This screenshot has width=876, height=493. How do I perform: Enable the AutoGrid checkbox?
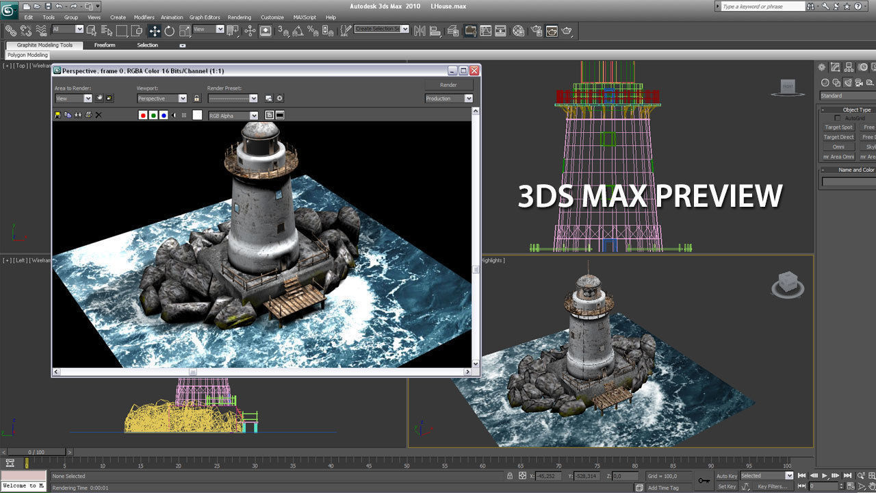coord(837,118)
